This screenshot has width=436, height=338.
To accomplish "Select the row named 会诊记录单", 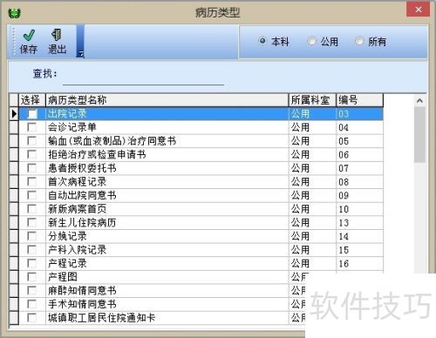I will [201, 127].
